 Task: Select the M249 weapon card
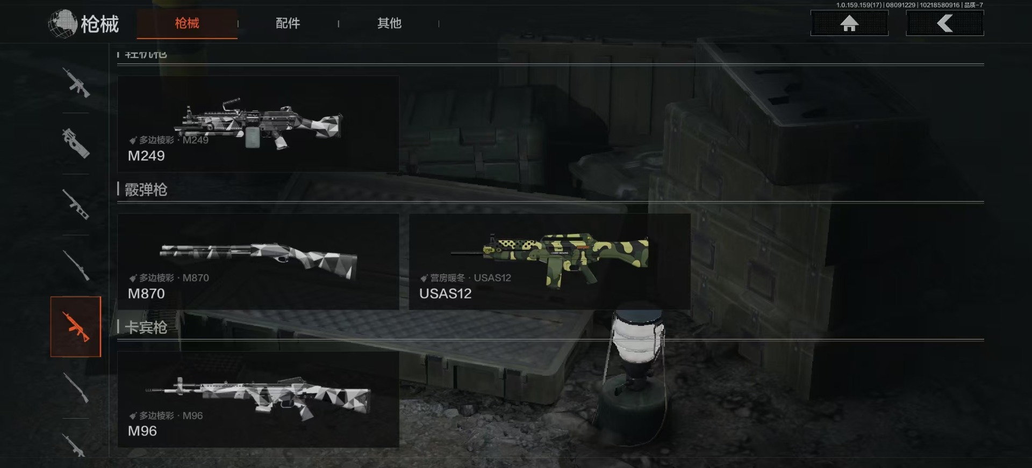[258, 123]
